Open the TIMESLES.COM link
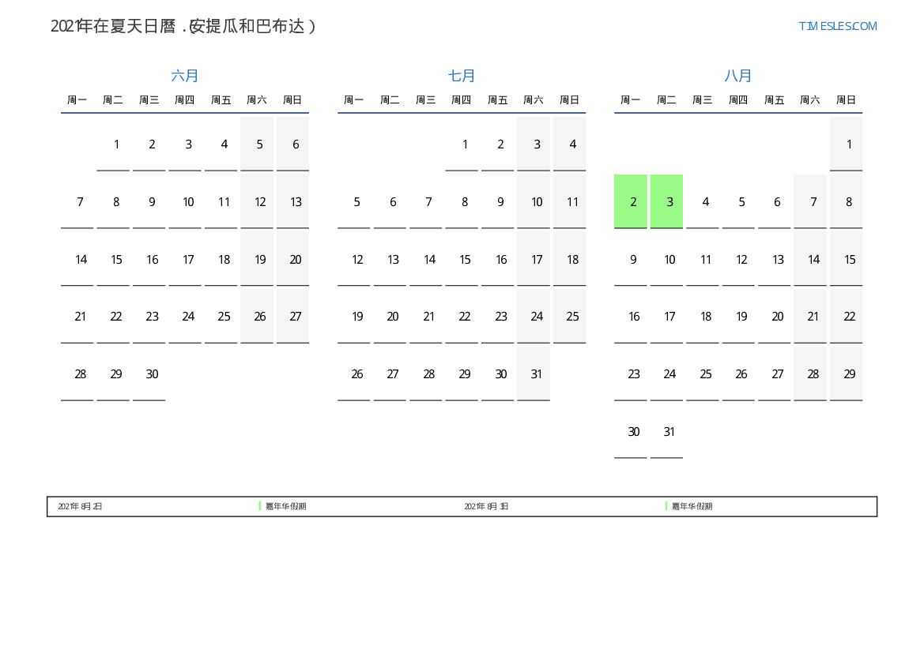Image resolution: width=924 pixels, height=653 pixels. (837, 26)
